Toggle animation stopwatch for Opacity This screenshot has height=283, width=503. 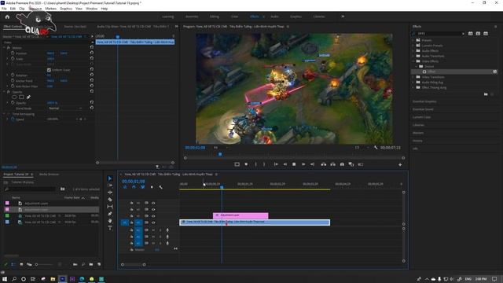pos(13,103)
